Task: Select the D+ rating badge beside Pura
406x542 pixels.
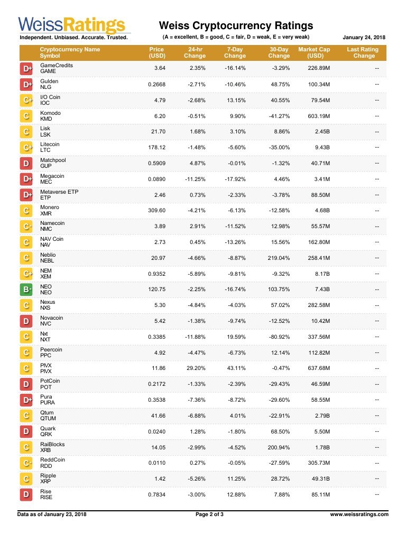Action: [x=26, y=400]
